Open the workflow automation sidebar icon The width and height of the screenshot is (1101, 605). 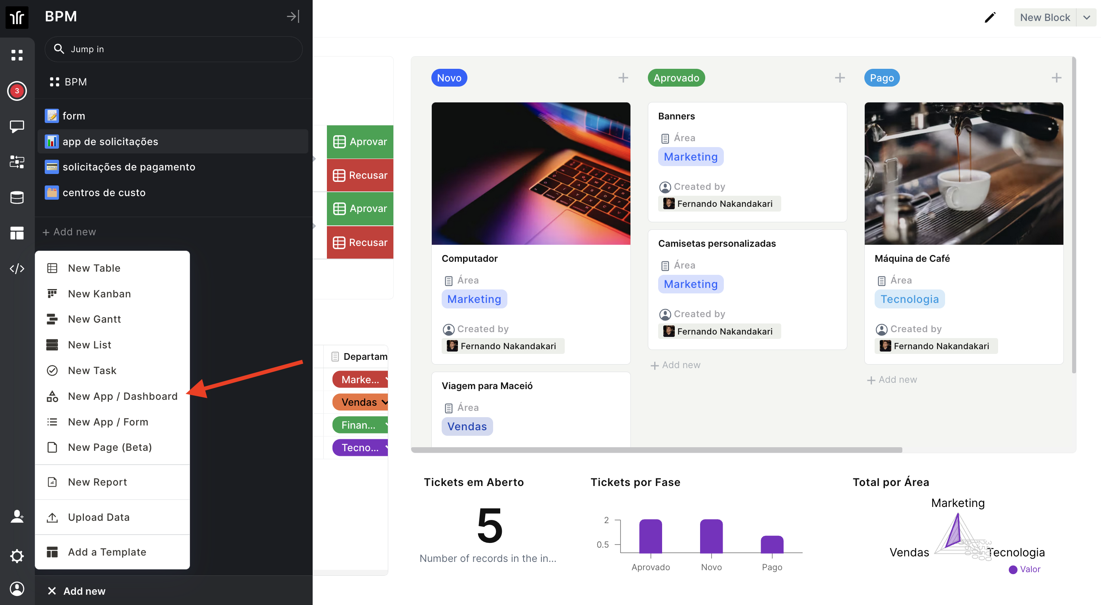17,162
